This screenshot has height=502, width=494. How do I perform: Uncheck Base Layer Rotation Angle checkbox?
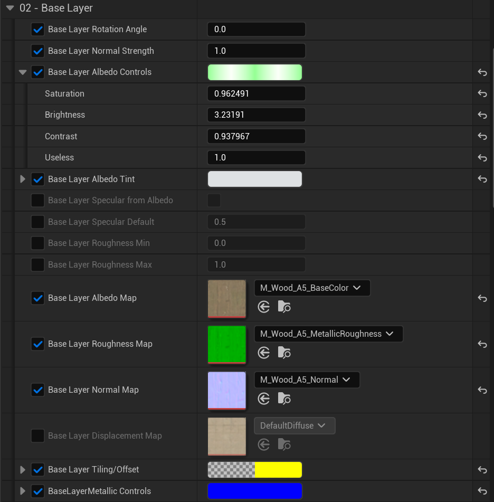(38, 30)
